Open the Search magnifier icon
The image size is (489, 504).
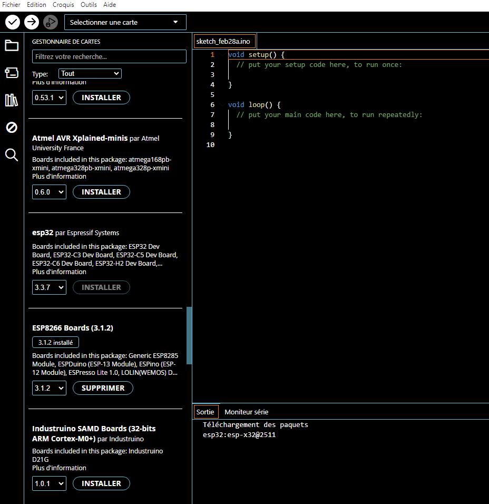pyautogui.click(x=12, y=154)
